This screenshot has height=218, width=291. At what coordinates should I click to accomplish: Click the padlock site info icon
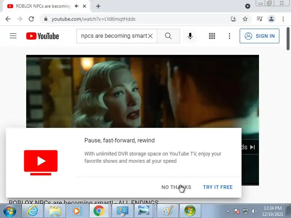pos(46,19)
